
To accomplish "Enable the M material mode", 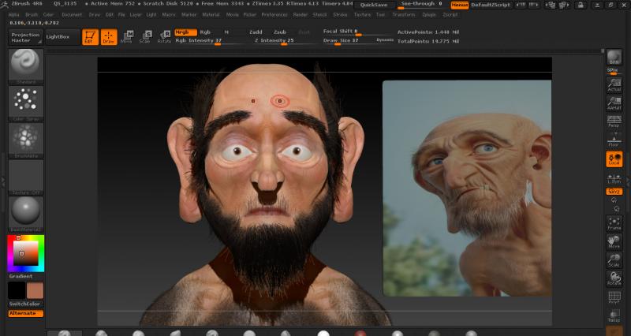I will click(x=226, y=32).
